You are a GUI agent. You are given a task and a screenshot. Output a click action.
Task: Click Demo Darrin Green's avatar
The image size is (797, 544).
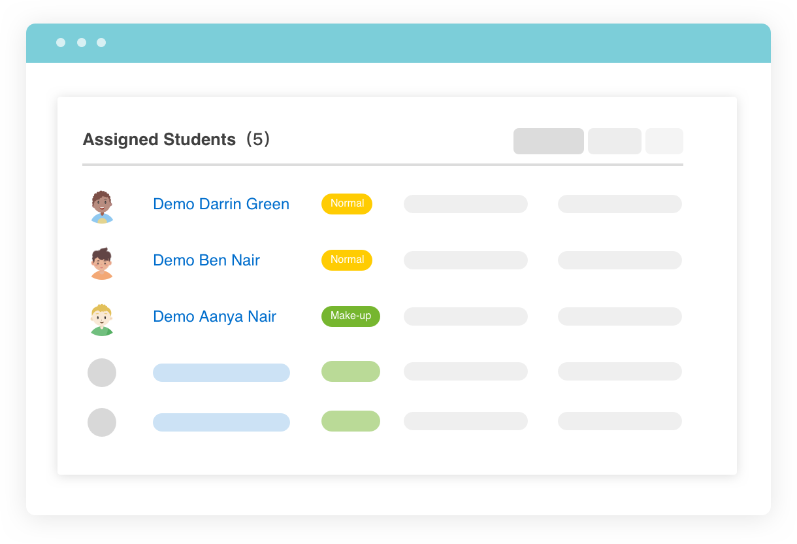click(x=102, y=207)
